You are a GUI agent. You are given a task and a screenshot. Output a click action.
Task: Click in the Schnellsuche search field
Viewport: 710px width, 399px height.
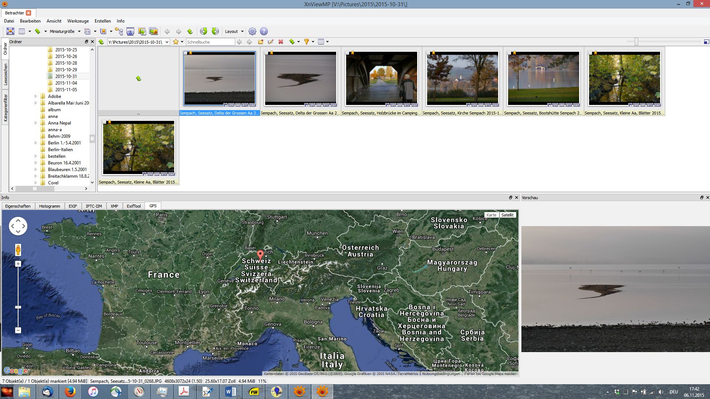[210, 42]
